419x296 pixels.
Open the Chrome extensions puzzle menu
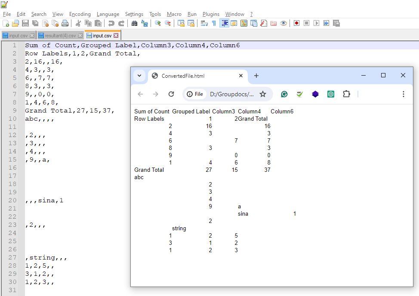click(x=346, y=94)
